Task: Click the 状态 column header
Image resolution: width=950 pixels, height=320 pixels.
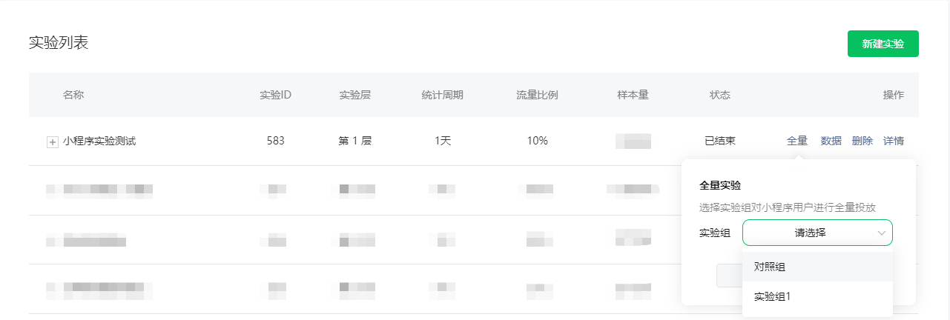Action: 720,95
